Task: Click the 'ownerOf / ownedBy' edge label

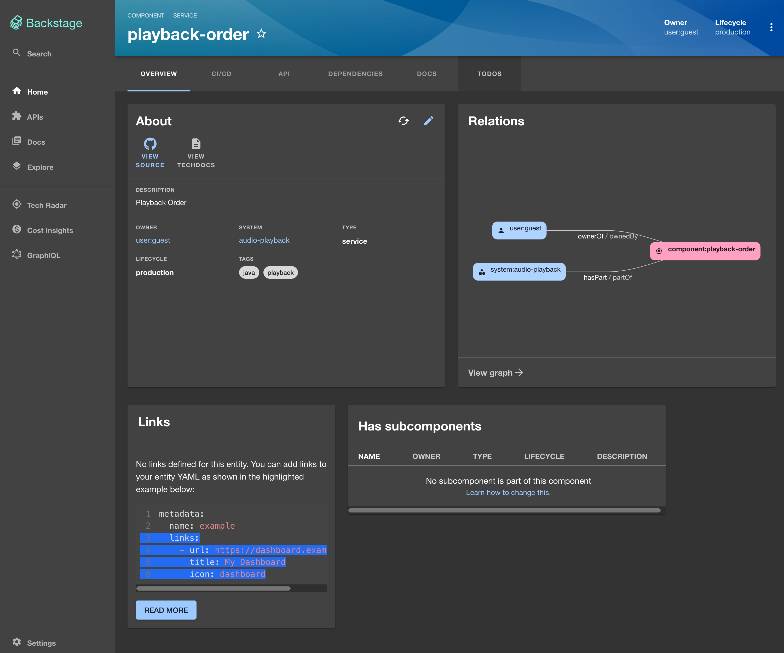Action: pos(607,236)
